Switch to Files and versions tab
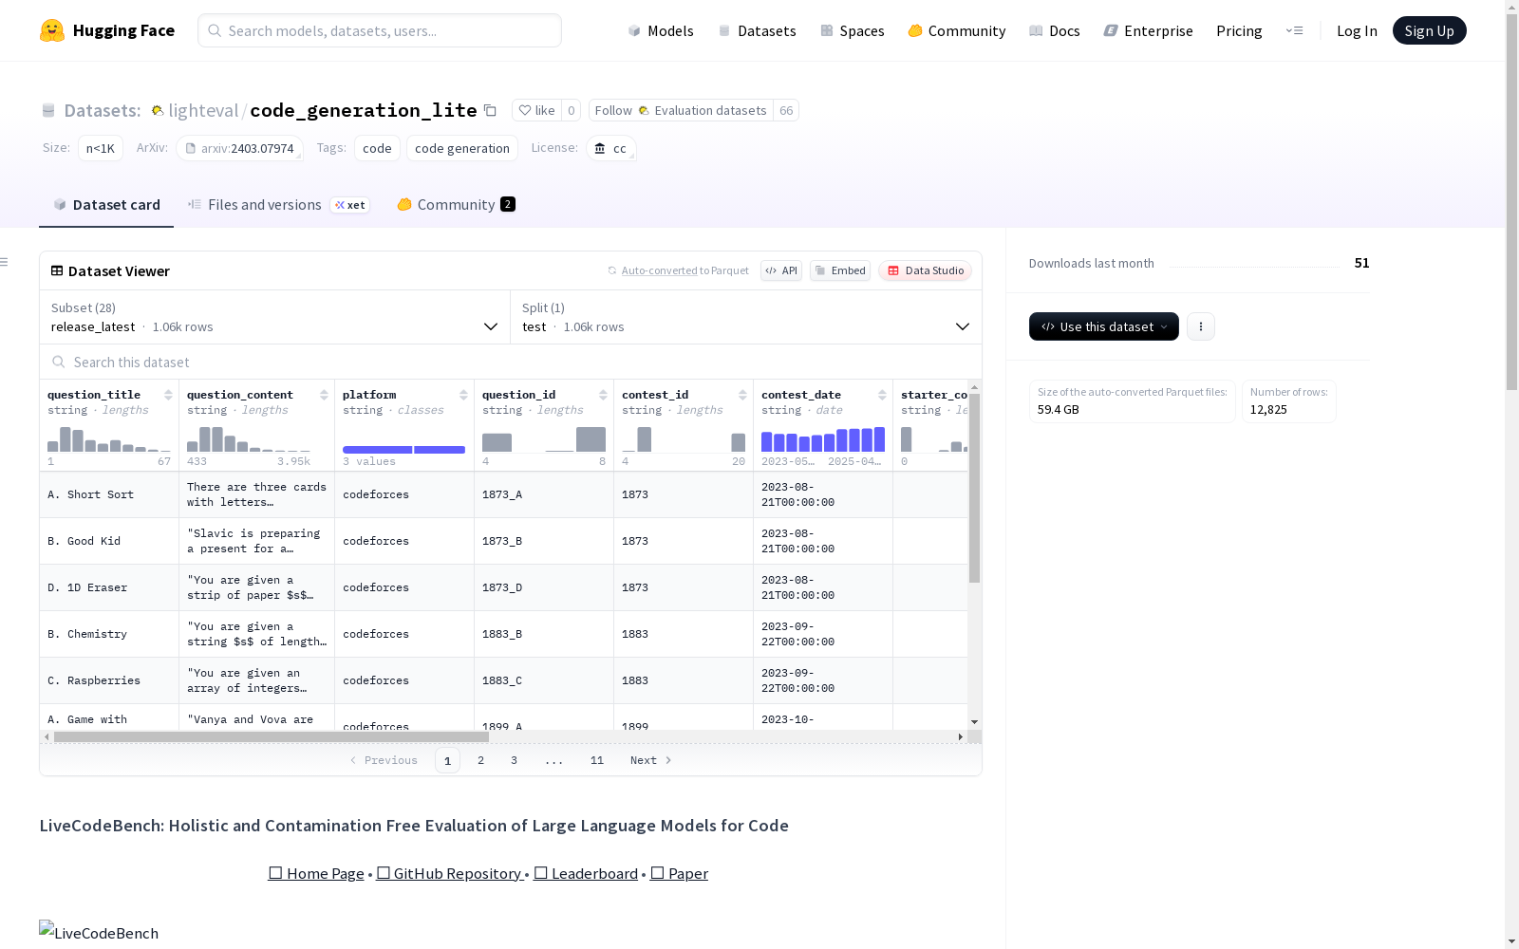This screenshot has height=949, width=1519. point(278,205)
